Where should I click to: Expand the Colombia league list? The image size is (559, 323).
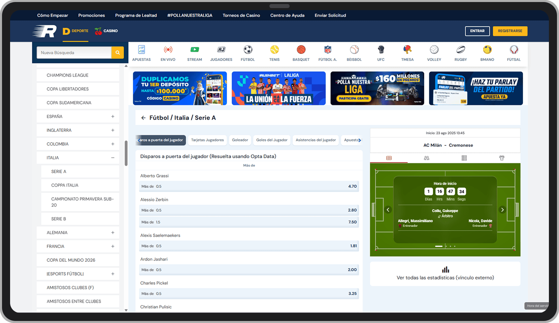(x=113, y=144)
